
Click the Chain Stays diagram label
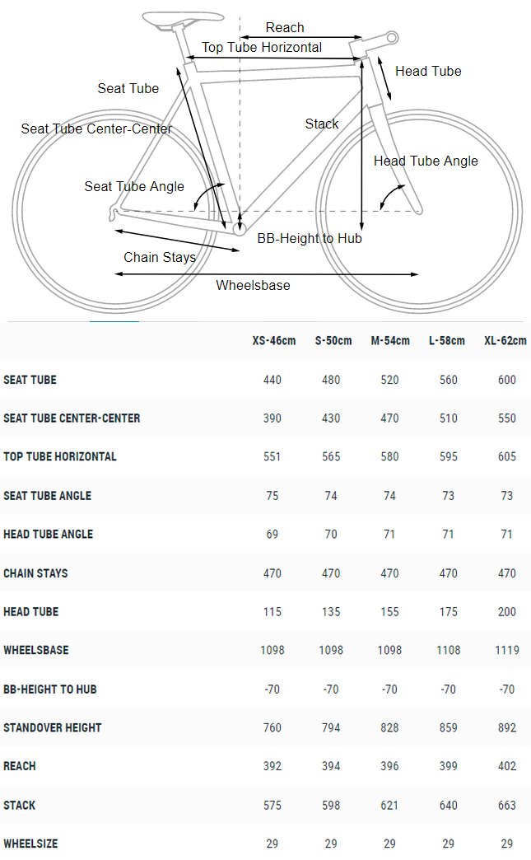pyautogui.click(x=160, y=257)
